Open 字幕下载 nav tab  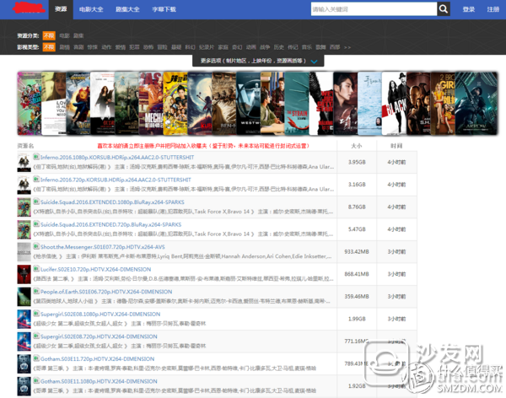(x=164, y=9)
